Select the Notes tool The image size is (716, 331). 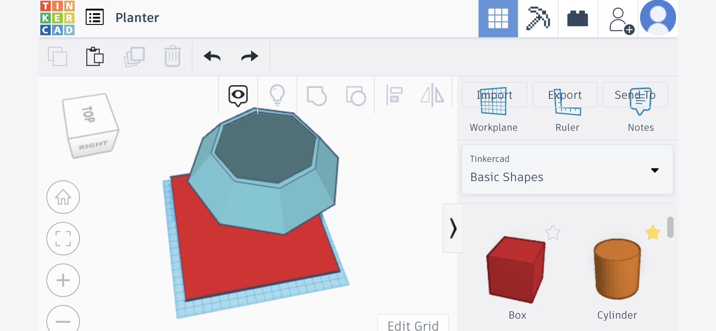coord(641,110)
